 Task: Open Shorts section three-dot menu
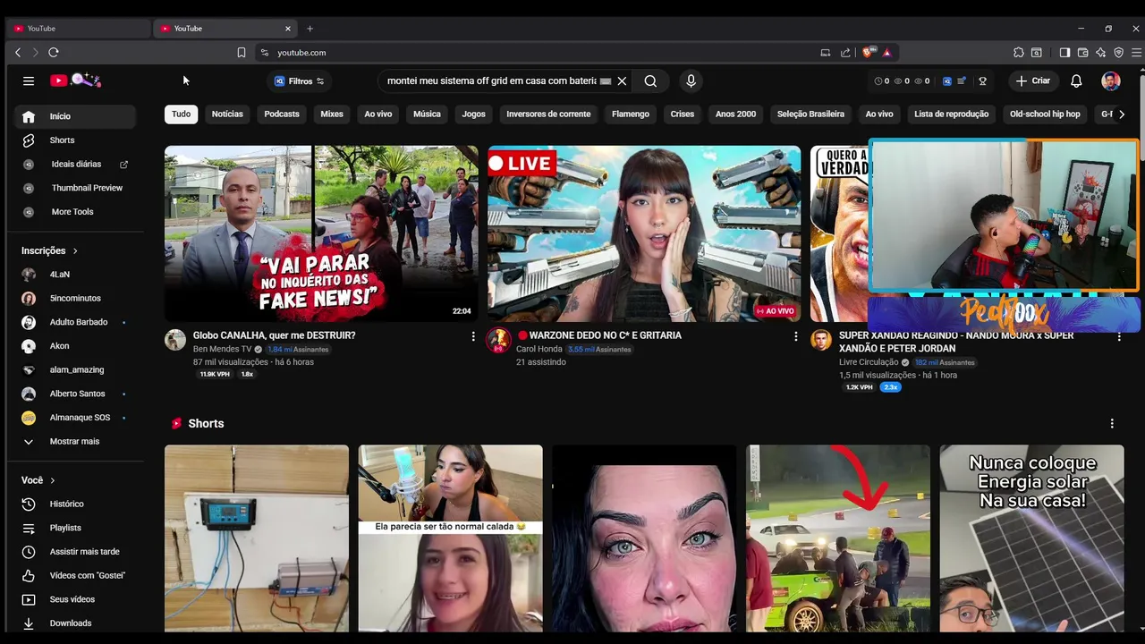1112,424
